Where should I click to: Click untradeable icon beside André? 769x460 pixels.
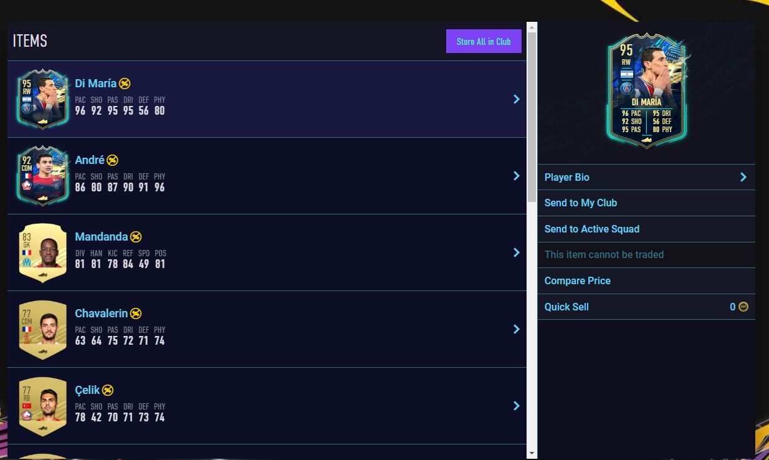tap(112, 160)
